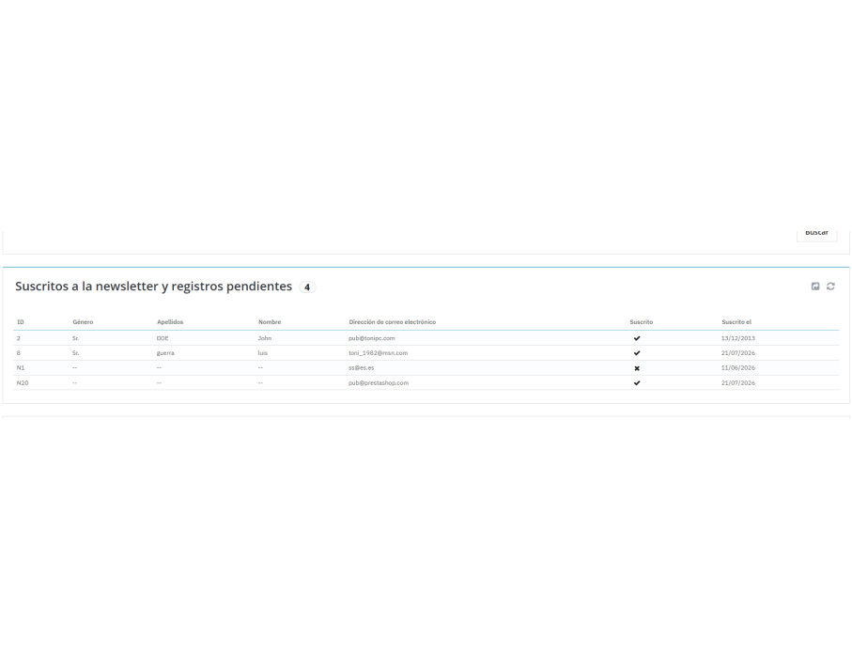Click the Género column header
This screenshot has width=852, height=651.
(x=83, y=321)
